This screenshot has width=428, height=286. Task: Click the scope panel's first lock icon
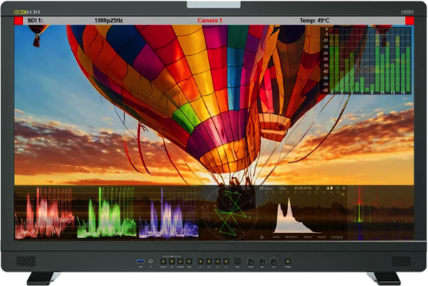tap(328, 188)
